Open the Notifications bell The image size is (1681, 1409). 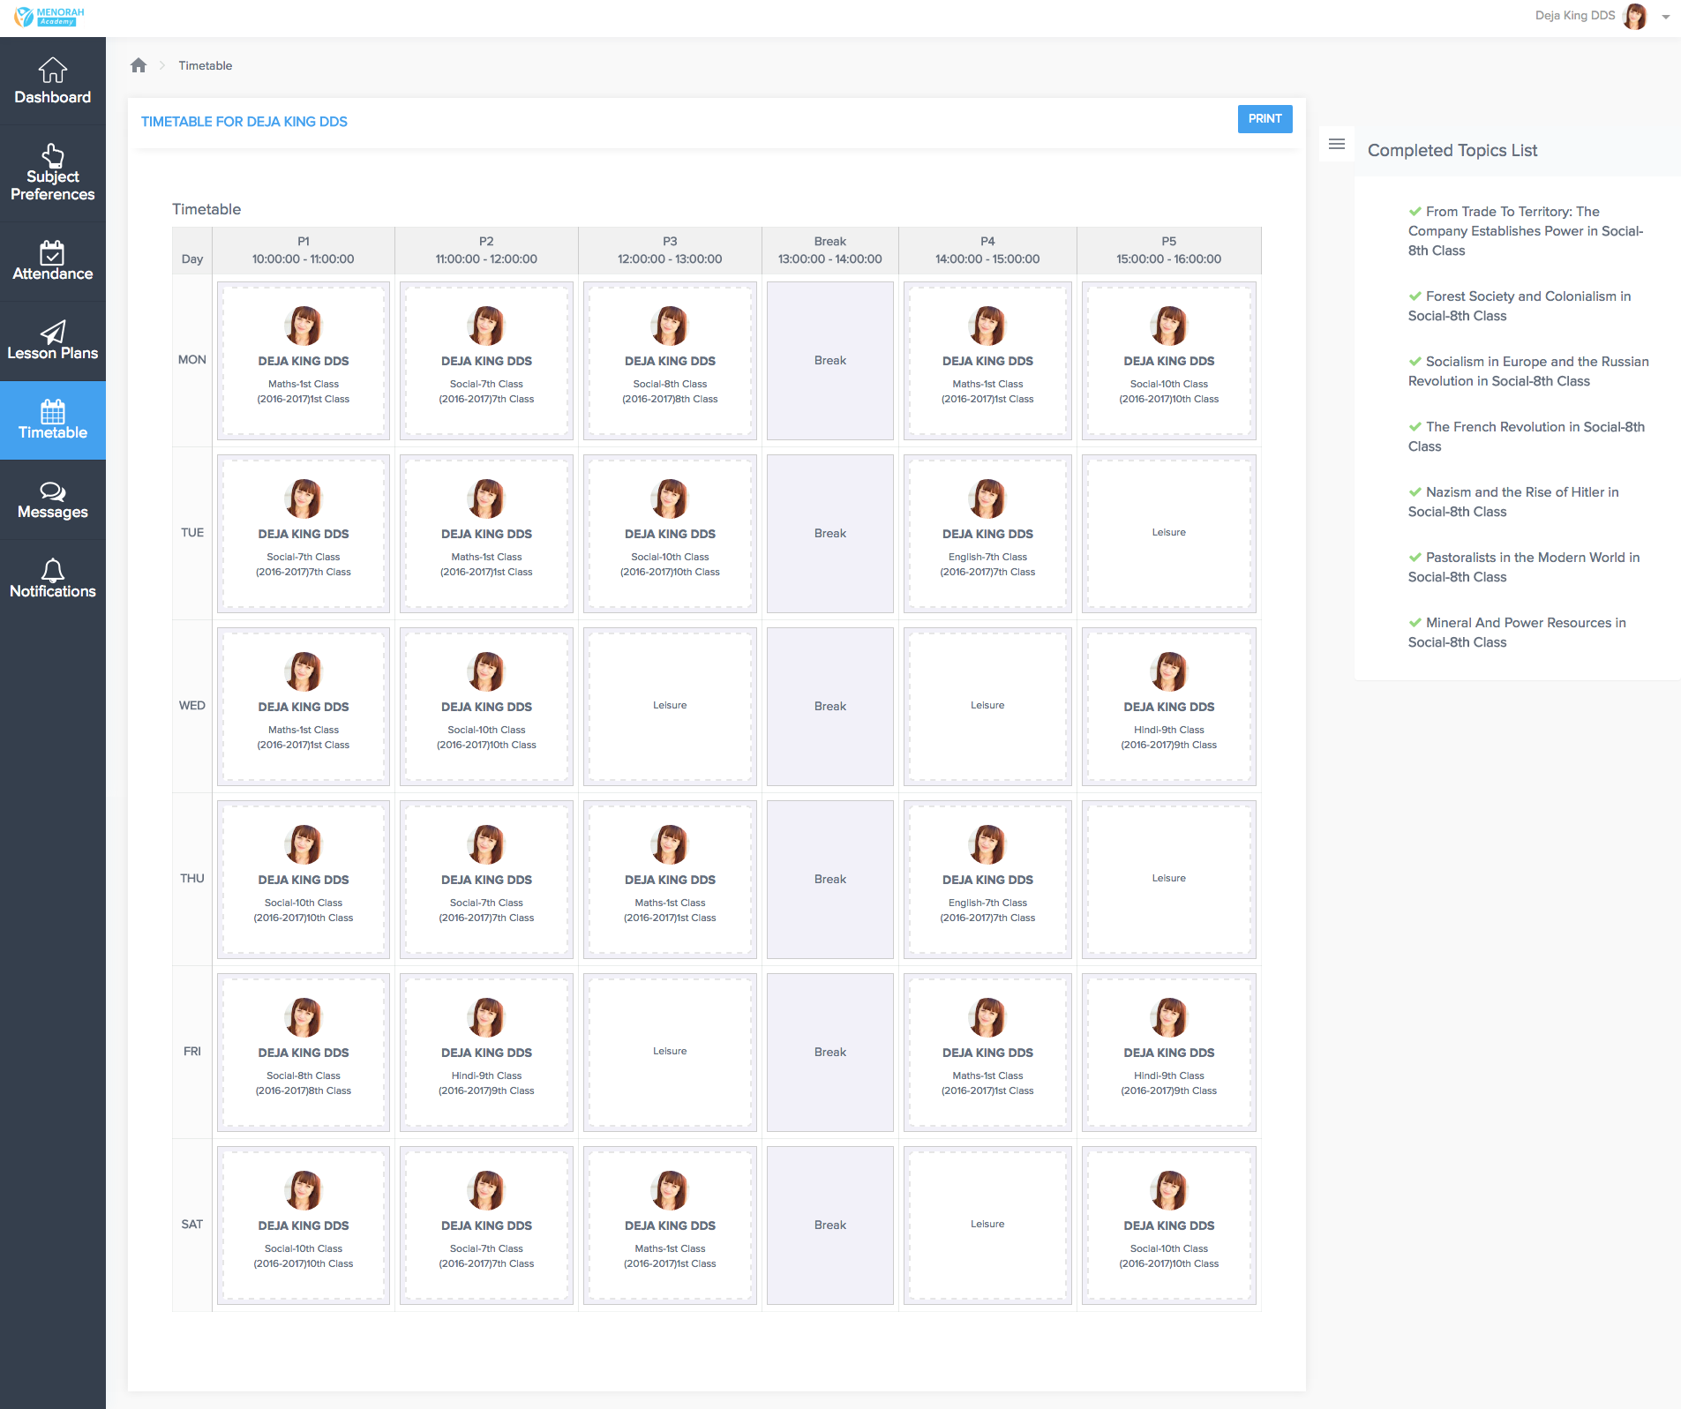click(53, 577)
